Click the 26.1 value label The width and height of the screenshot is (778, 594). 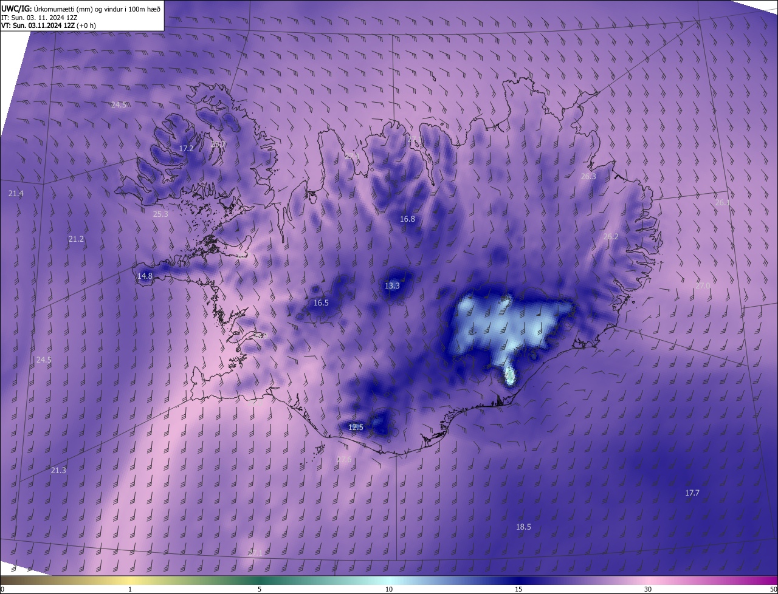click(722, 202)
